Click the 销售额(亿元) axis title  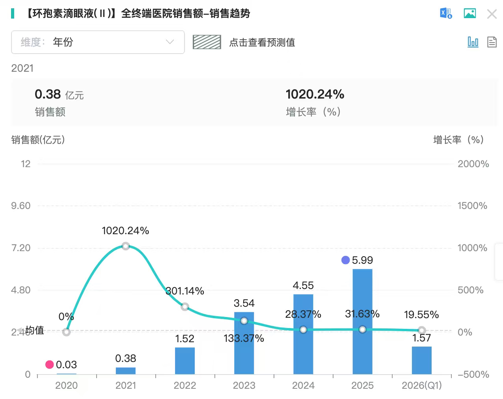(x=38, y=140)
